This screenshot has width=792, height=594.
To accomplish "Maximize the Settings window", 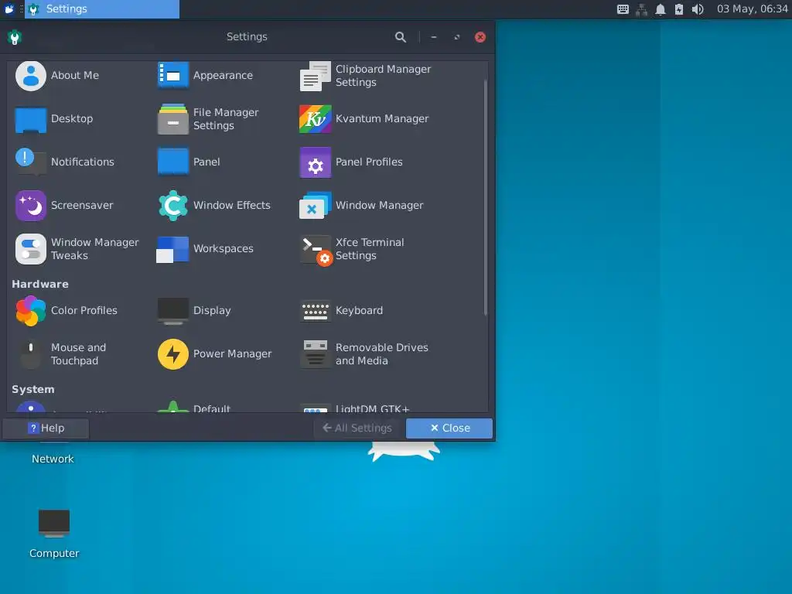I will [457, 37].
